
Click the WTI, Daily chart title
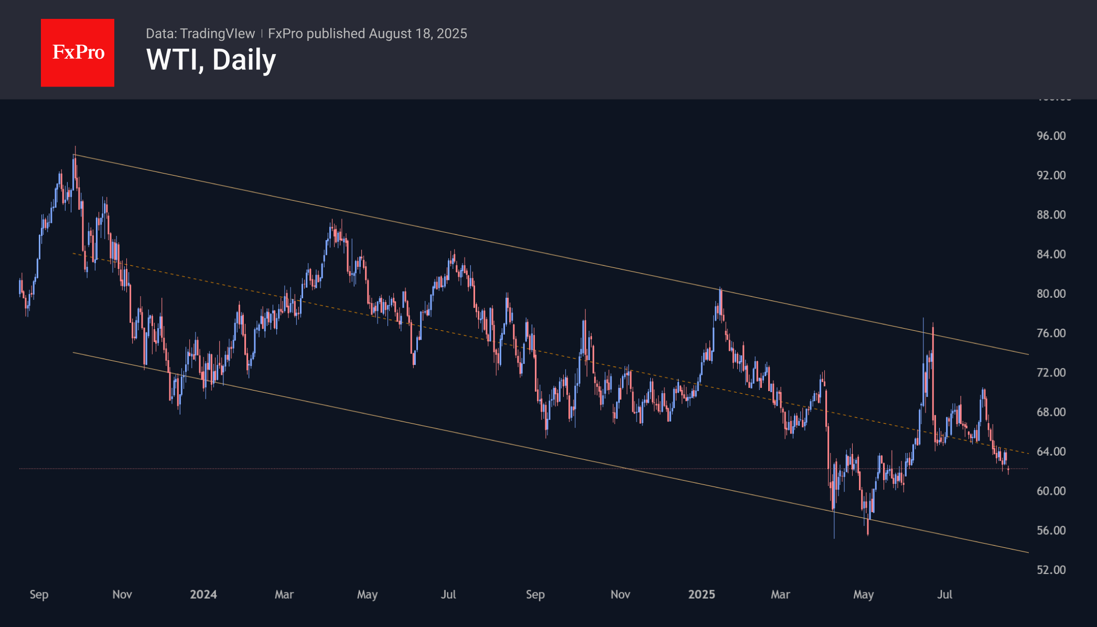pos(211,60)
